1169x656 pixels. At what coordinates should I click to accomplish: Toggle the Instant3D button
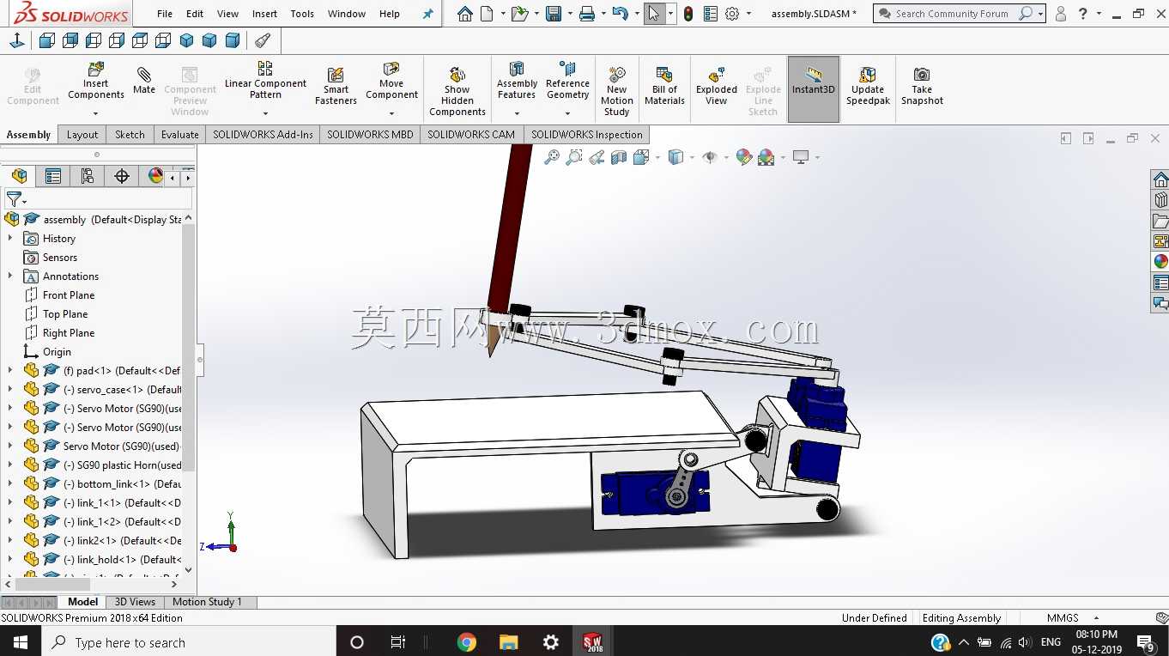pos(814,89)
